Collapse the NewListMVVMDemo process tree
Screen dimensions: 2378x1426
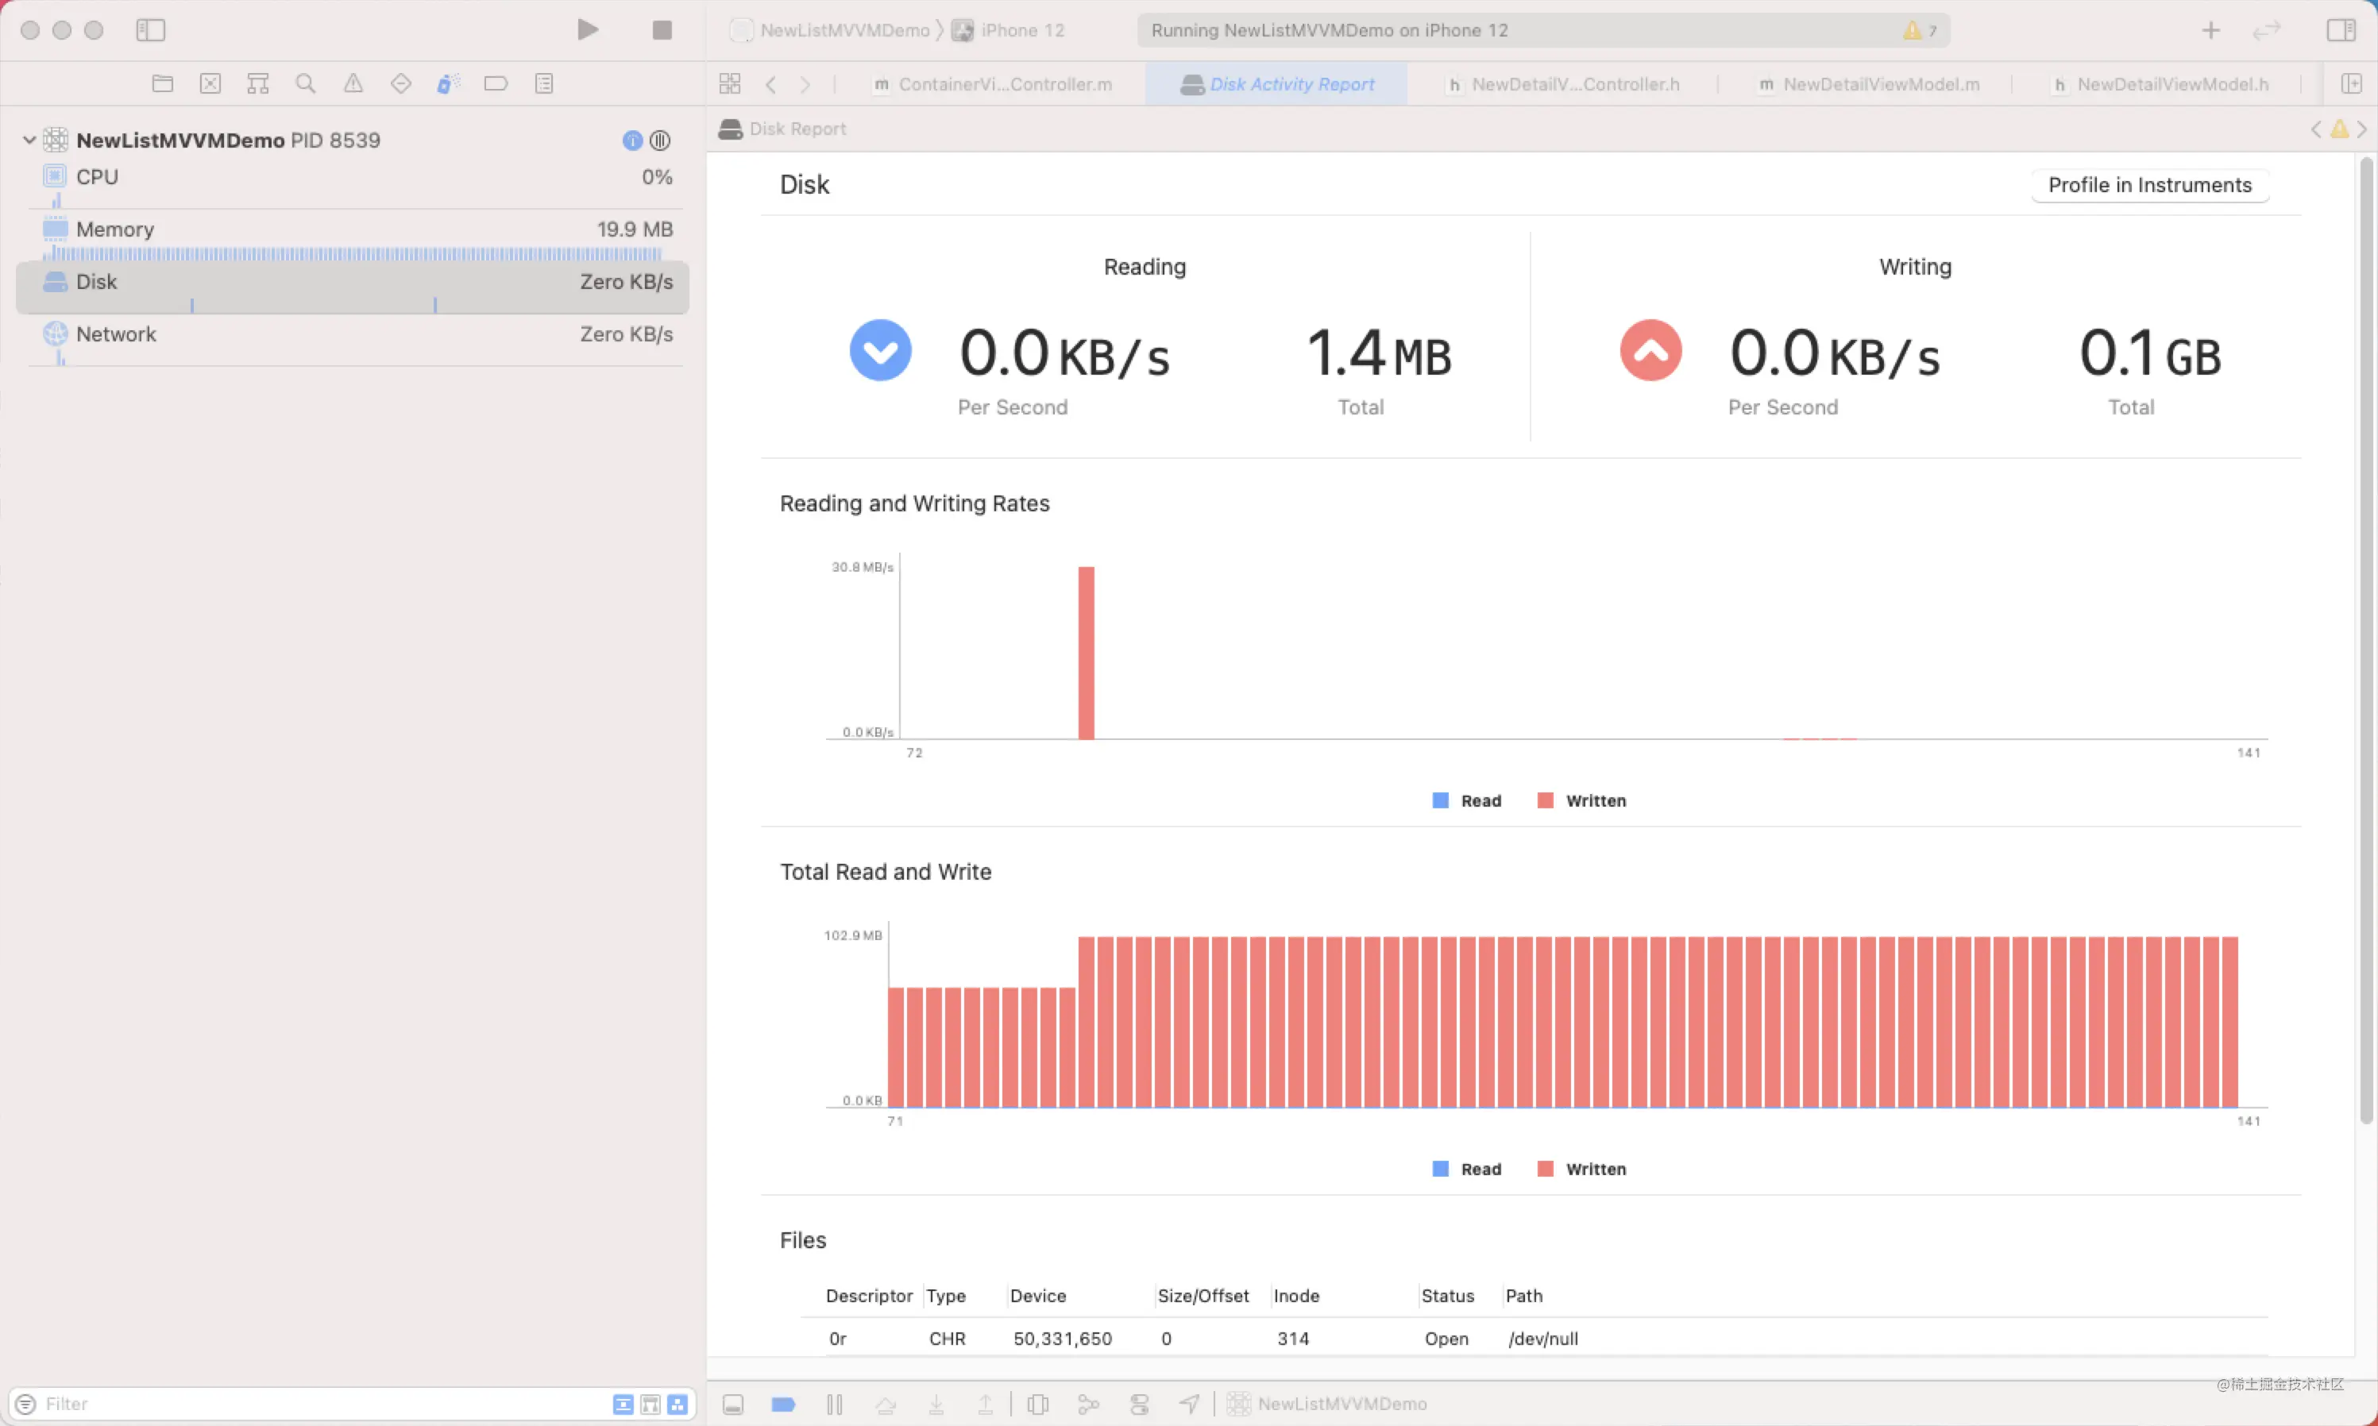pos(29,141)
